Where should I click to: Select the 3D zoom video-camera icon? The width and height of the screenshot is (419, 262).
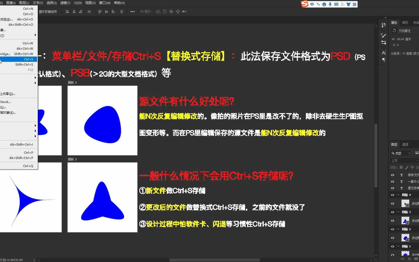point(185,12)
